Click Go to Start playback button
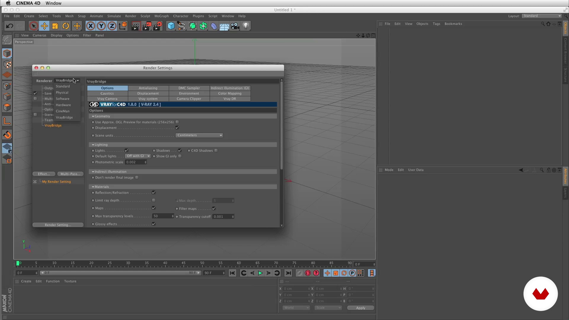The width and height of the screenshot is (569, 320). pyautogui.click(x=232, y=273)
